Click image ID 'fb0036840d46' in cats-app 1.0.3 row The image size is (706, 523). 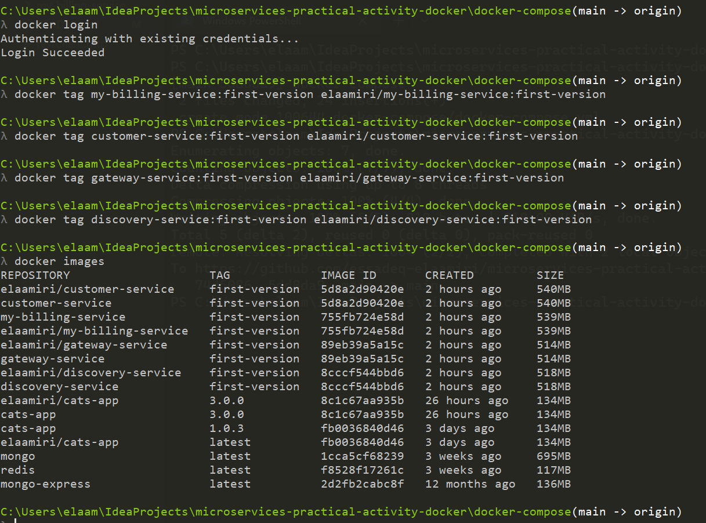(x=363, y=428)
